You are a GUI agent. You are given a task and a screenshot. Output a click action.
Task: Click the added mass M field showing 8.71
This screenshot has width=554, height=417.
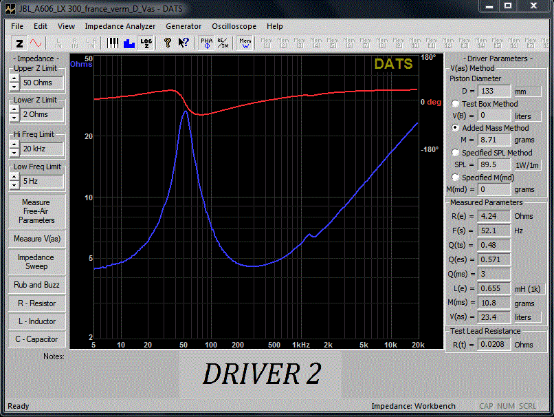pos(494,140)
